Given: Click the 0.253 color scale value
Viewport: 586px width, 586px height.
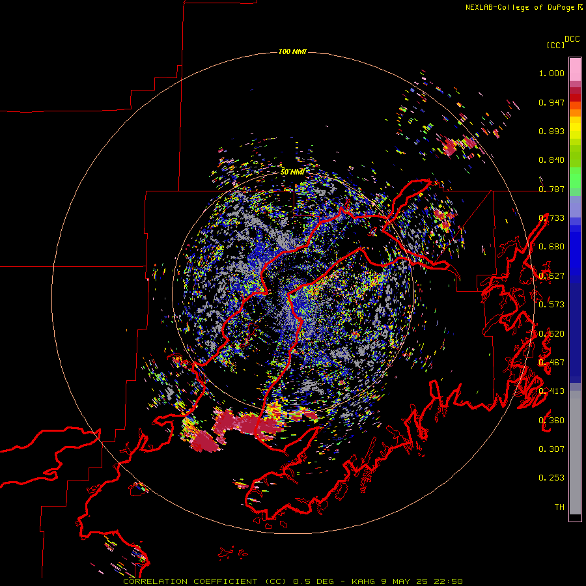Looking at the screenshot, I should click(x=551, y=478).
